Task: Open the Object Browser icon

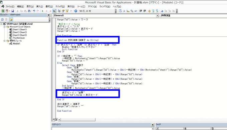Action: point(67,11)
